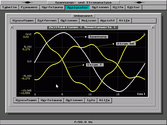167x125 pixels.
Task: Click the window menu icon left of Zeitfunktionen
Action: pos(12,27)
